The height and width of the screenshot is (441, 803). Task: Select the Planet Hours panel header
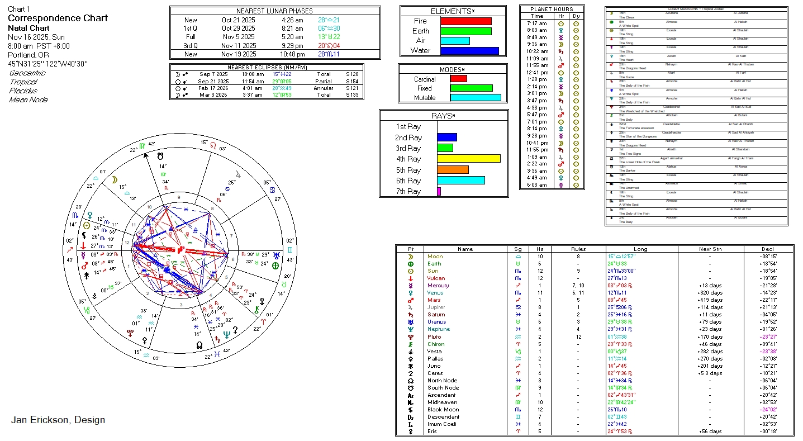[x=552, y=10]
